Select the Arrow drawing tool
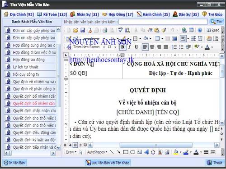226x169 pixels. click(x=119, y=152)
